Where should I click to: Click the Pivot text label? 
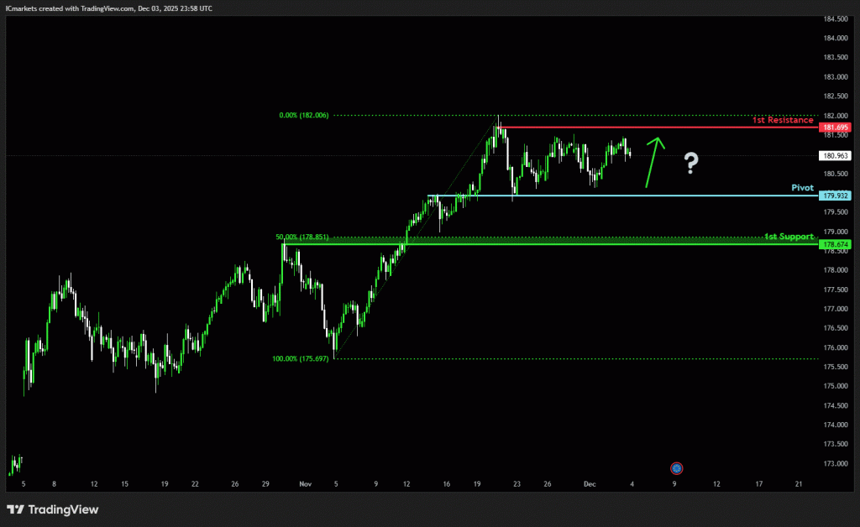coord(802,188)
